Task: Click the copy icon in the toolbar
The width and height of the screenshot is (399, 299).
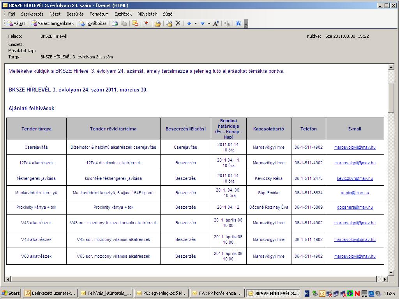Action: click(x=124, y=23)
